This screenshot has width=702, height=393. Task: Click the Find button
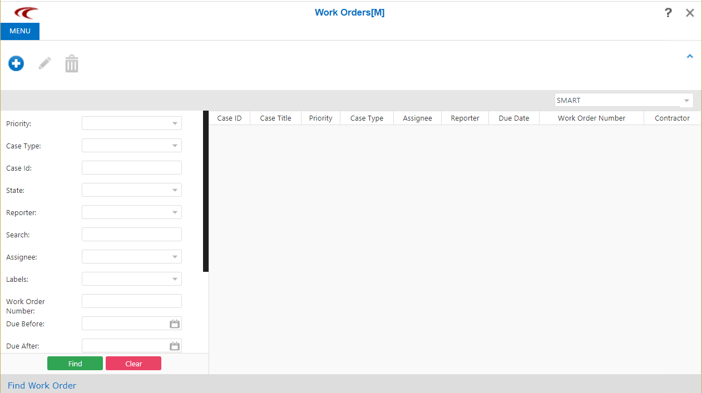[x=75, y=363]
